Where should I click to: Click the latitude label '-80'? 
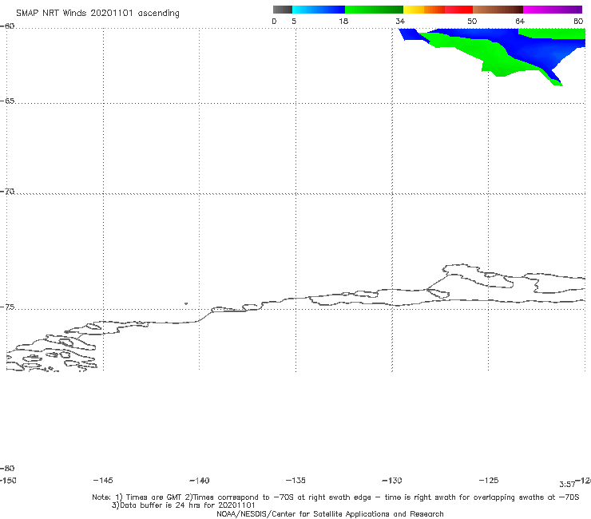click(7, 469)
